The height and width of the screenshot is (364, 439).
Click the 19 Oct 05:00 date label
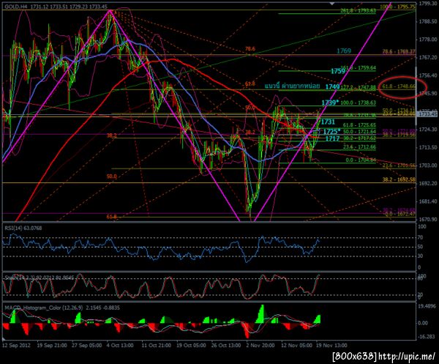191,345
